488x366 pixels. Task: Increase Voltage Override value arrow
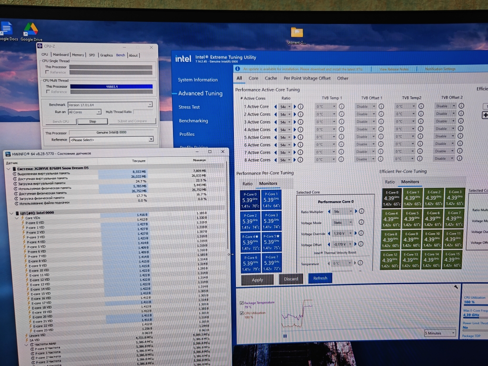[x=356, y=233]
